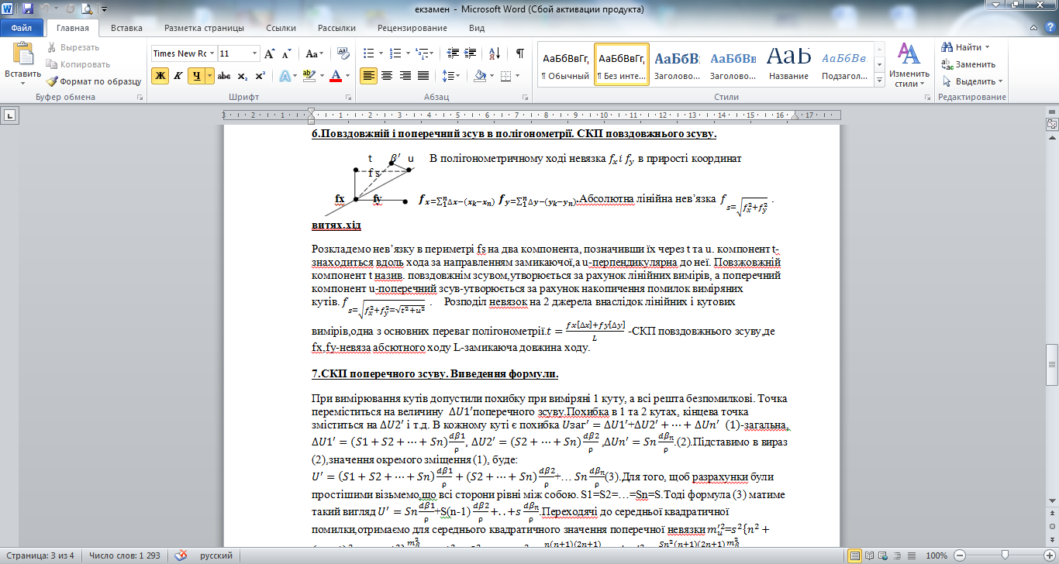Open the Change Case (Aa) dropdown
The width and height of the screenshot is (1059, 564).
point(315,53)
